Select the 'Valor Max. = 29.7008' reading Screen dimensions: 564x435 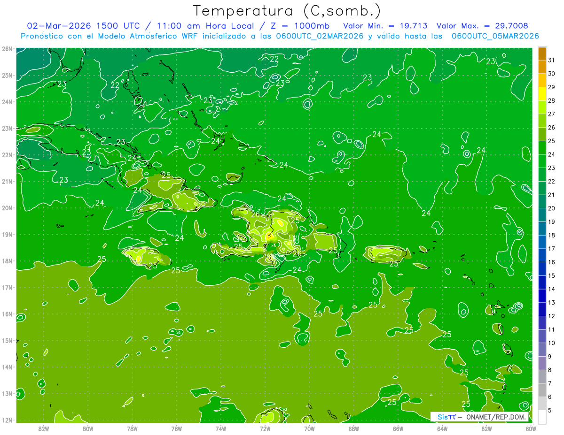click(x=482, y=26)
